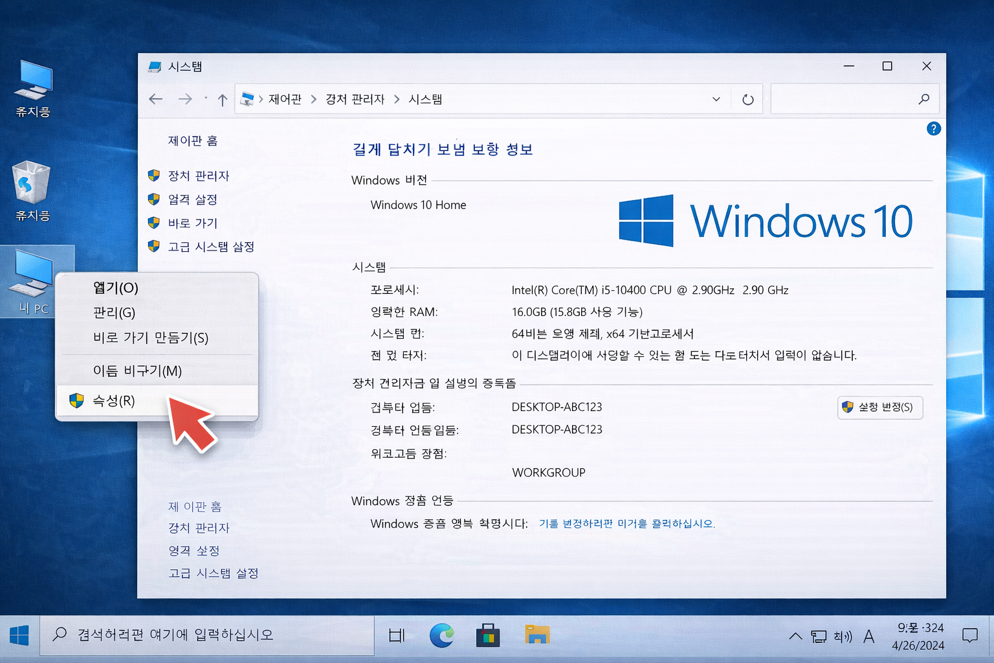Screen dimensions: 994x663
Task: Click DESKTOP-ABC123 in the 검북타 업듬 row
Action: pos(557,407)
